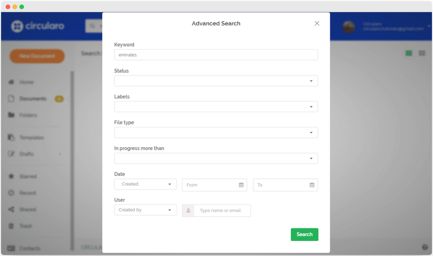Click the New Document button

(37, 56)
